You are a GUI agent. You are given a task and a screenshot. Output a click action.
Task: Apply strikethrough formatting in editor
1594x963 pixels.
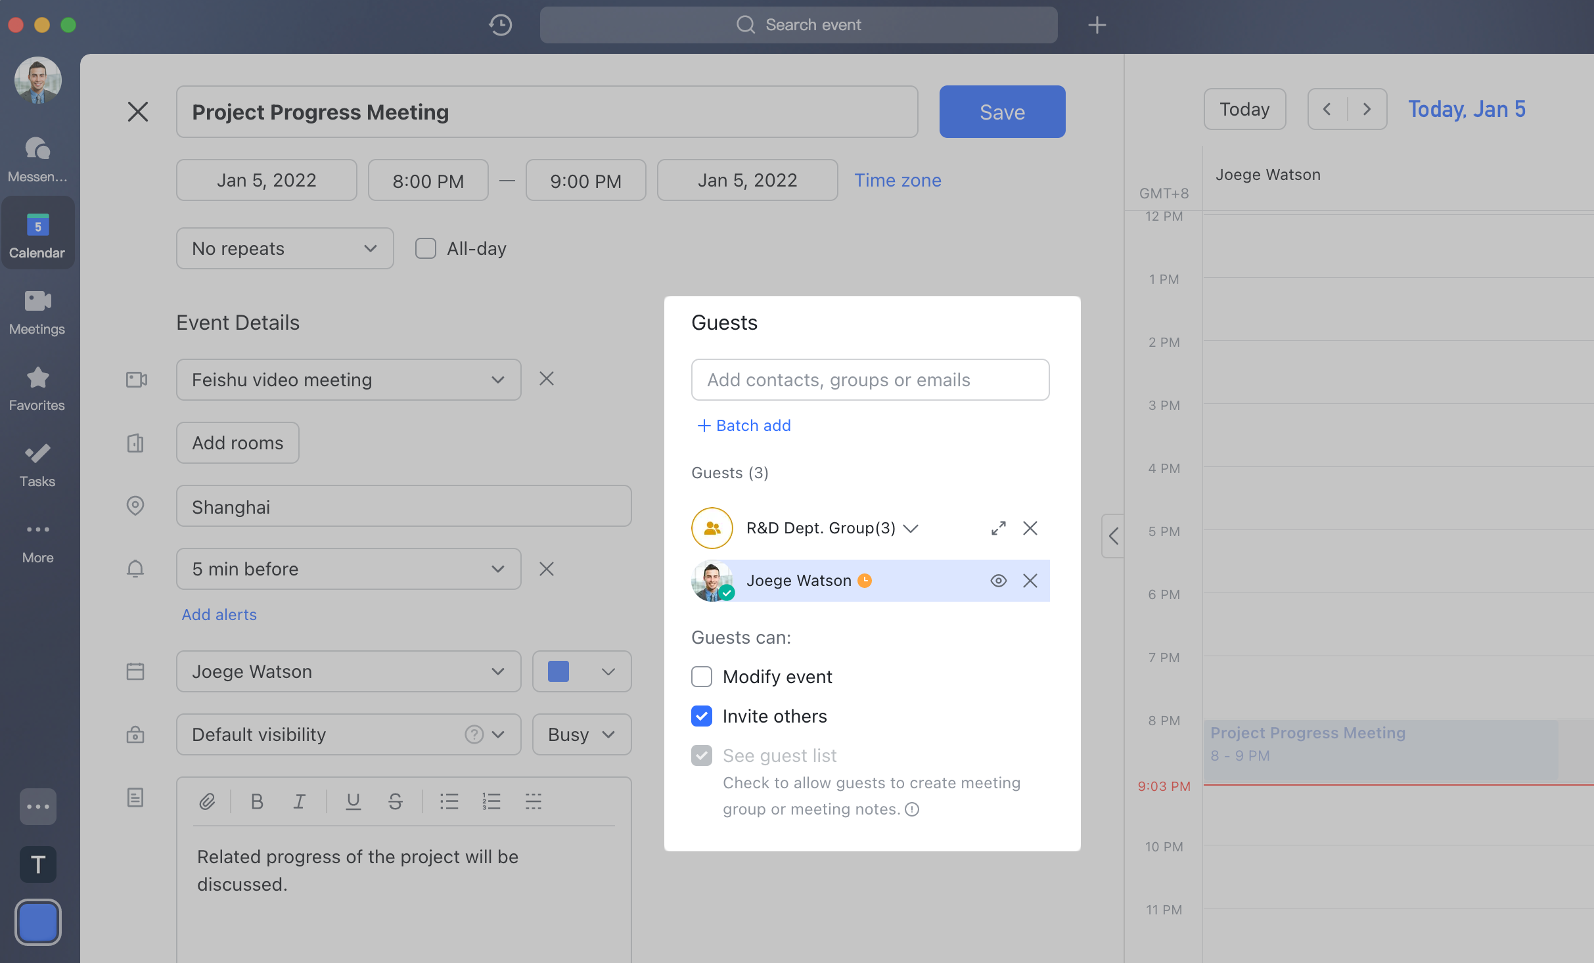point(395,801)
